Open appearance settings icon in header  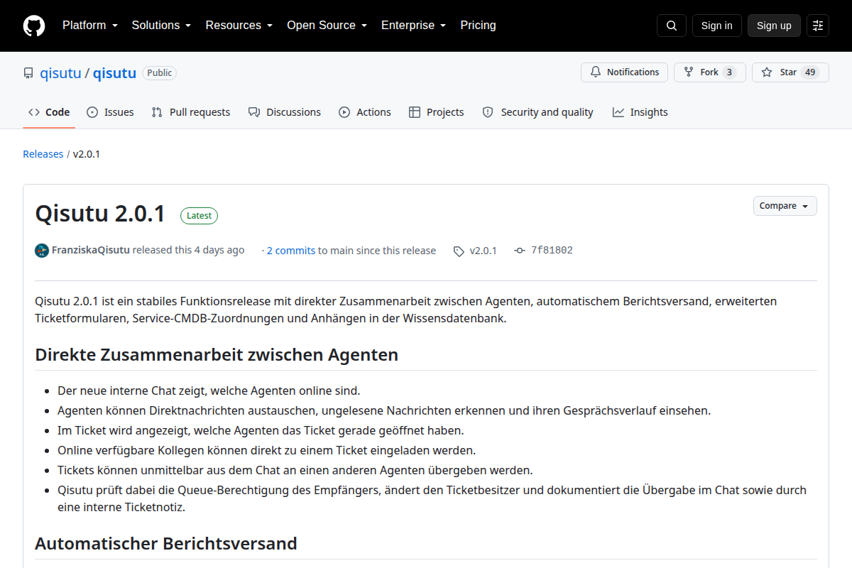pyautogui.click(x=818, y=26)
